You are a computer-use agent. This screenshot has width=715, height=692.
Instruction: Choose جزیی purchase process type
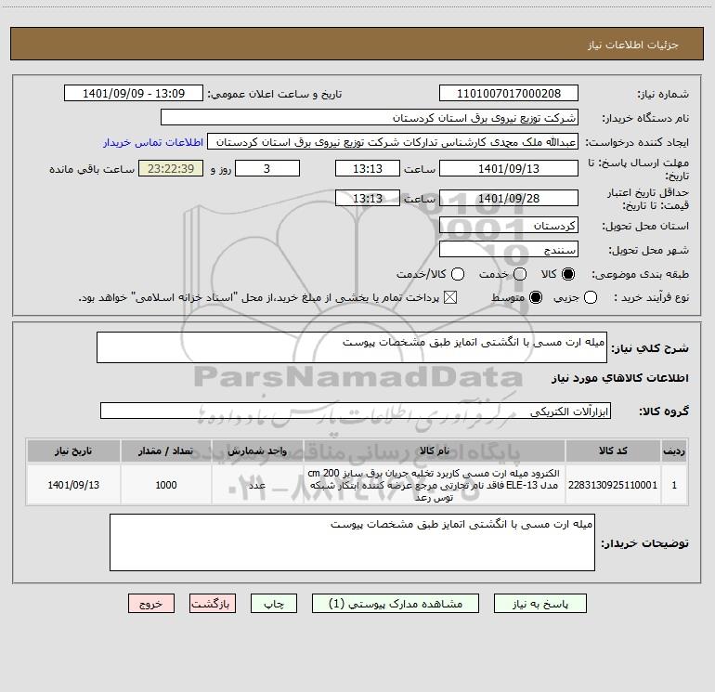tap(591, 297)
